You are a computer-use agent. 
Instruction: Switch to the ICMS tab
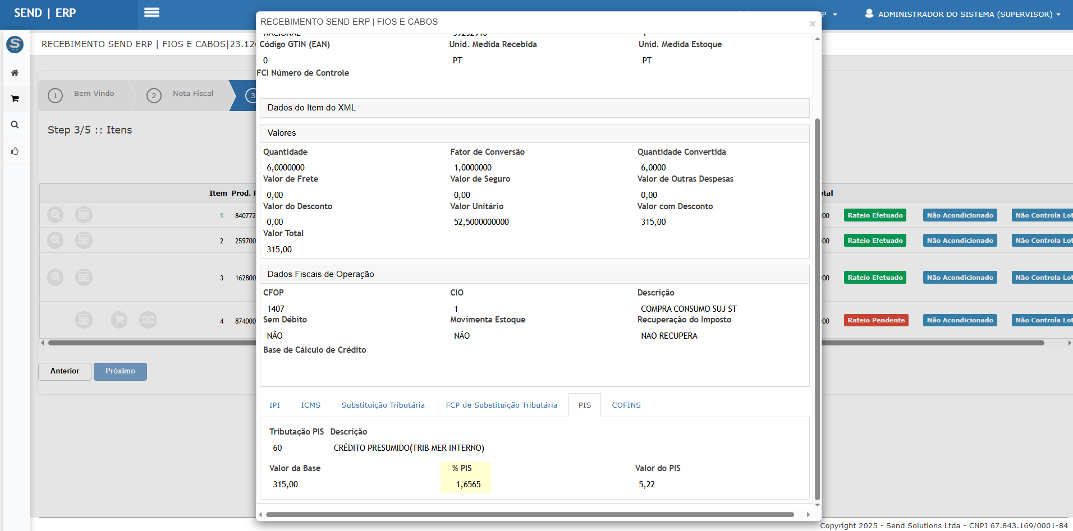click(310, 405)
